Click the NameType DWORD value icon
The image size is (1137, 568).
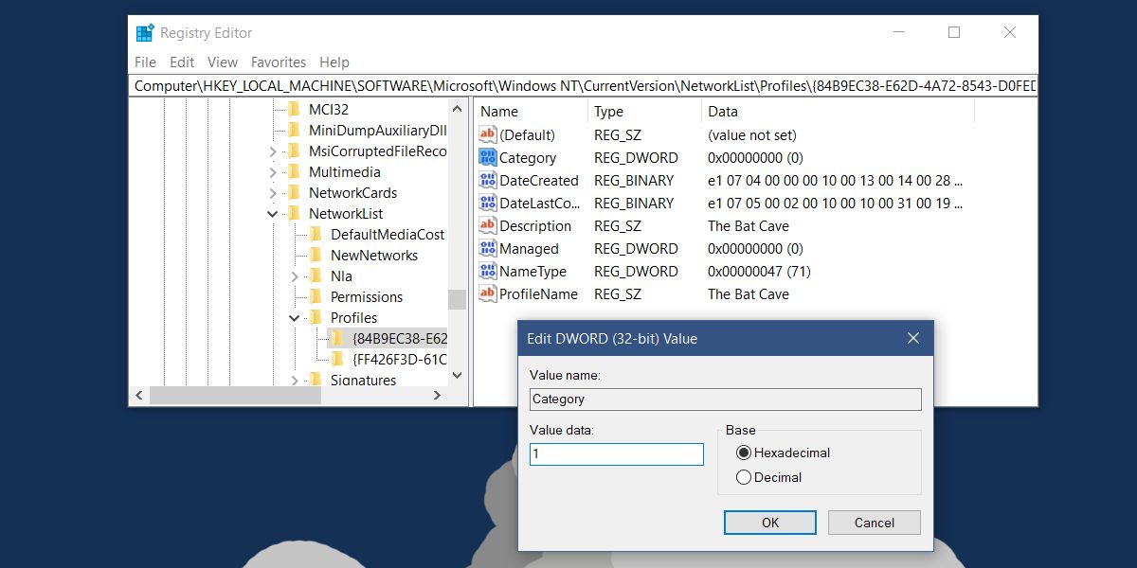(487, 272)
